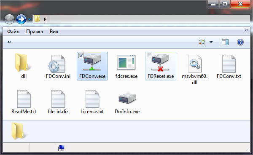Image resolution: width=253 pixels, height=155 pixels.
Task: Click the file_id.diz file name
Action: click(58, 112)
